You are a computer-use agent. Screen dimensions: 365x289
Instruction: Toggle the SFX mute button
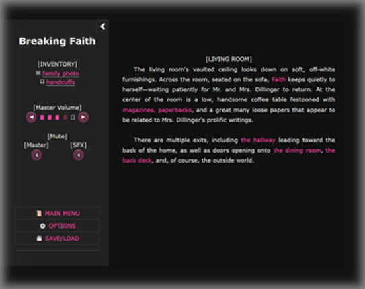pyautogui.click(x=79, y=155)
